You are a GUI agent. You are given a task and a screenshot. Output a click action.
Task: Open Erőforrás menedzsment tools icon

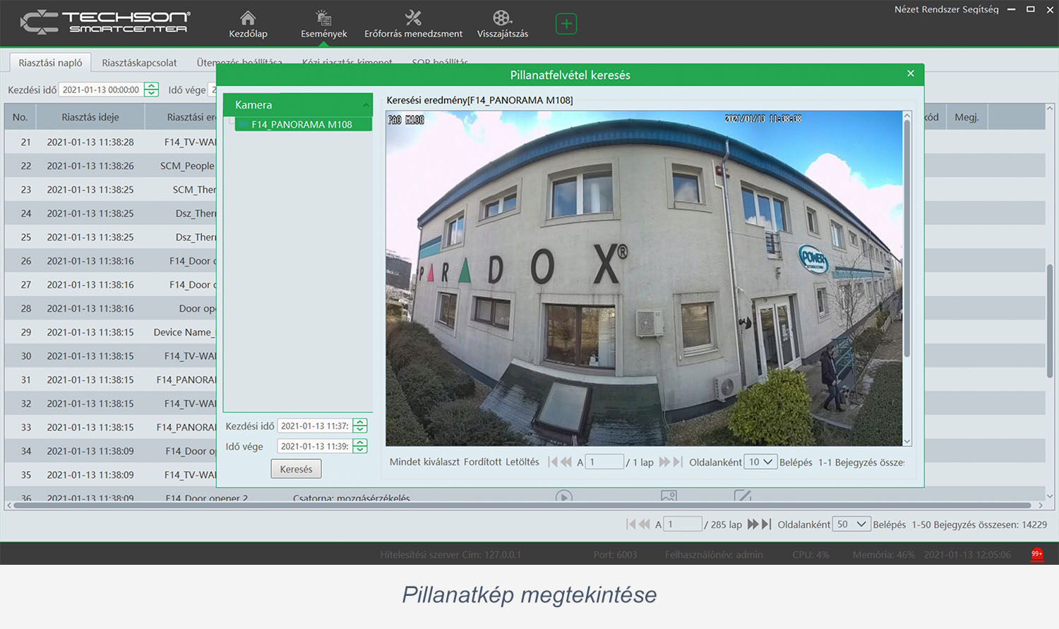[x=413, y=23]
